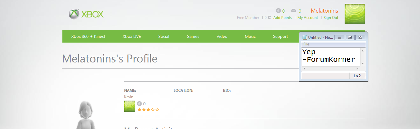420x129 pixels.
Task: Open the Games menu
Action: pyautogui.click(x=193, y=36)
